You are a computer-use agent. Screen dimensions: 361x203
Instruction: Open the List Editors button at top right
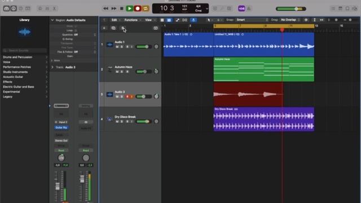pyautogui.click(x=333, y=8)
